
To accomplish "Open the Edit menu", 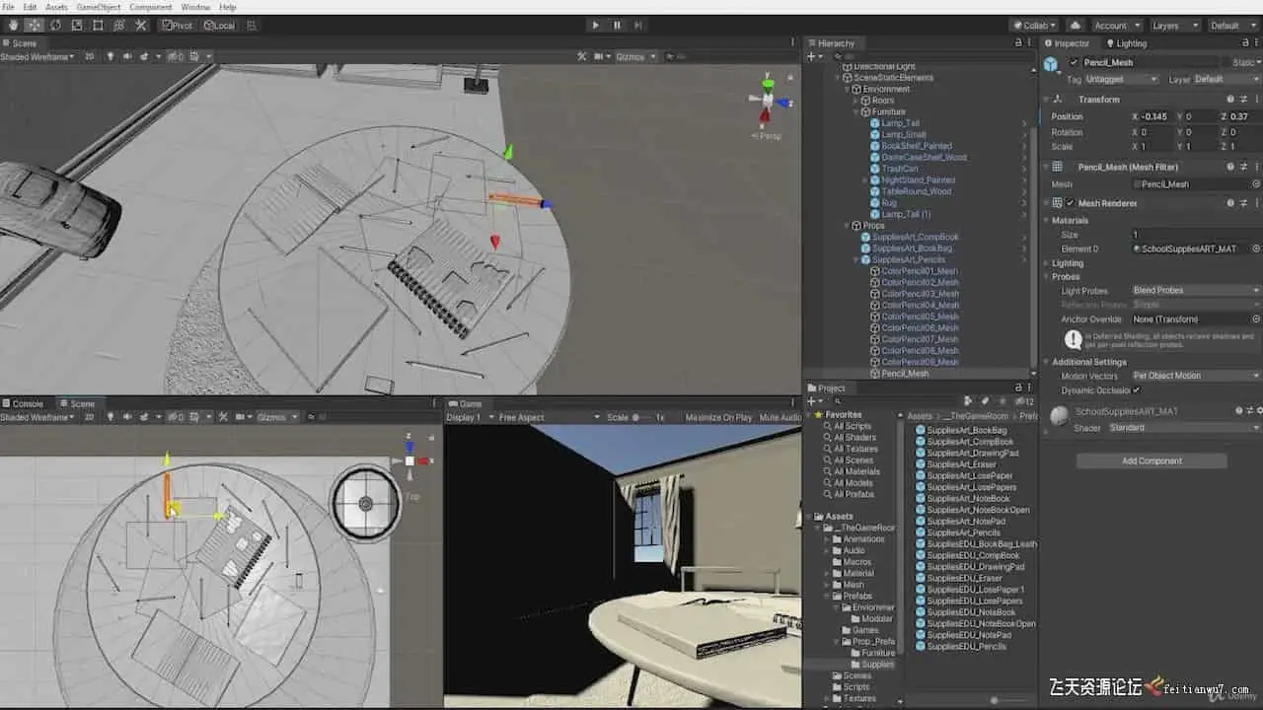I will click(x=30, y=7).
